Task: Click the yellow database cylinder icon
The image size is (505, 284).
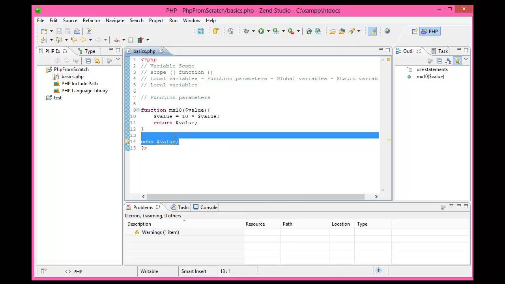Action: click(x=216, y=31)
